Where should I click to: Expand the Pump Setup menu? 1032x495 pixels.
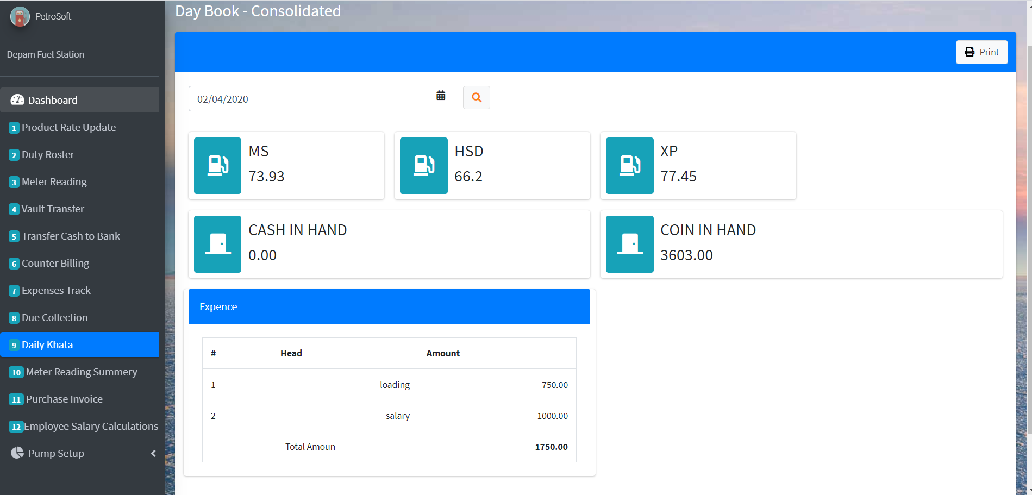pos(56,453)
